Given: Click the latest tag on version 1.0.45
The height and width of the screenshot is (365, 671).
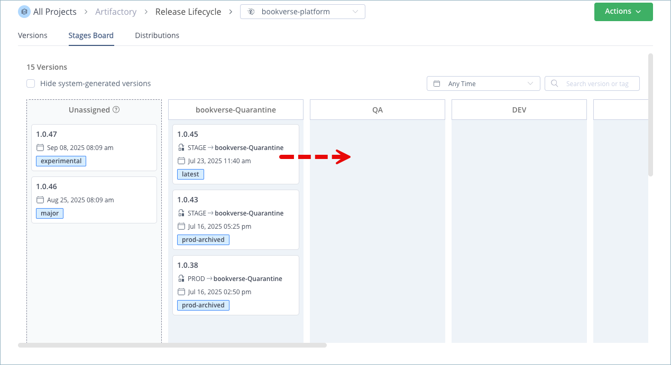Looking at the screenshot, I should coord(190,174).
